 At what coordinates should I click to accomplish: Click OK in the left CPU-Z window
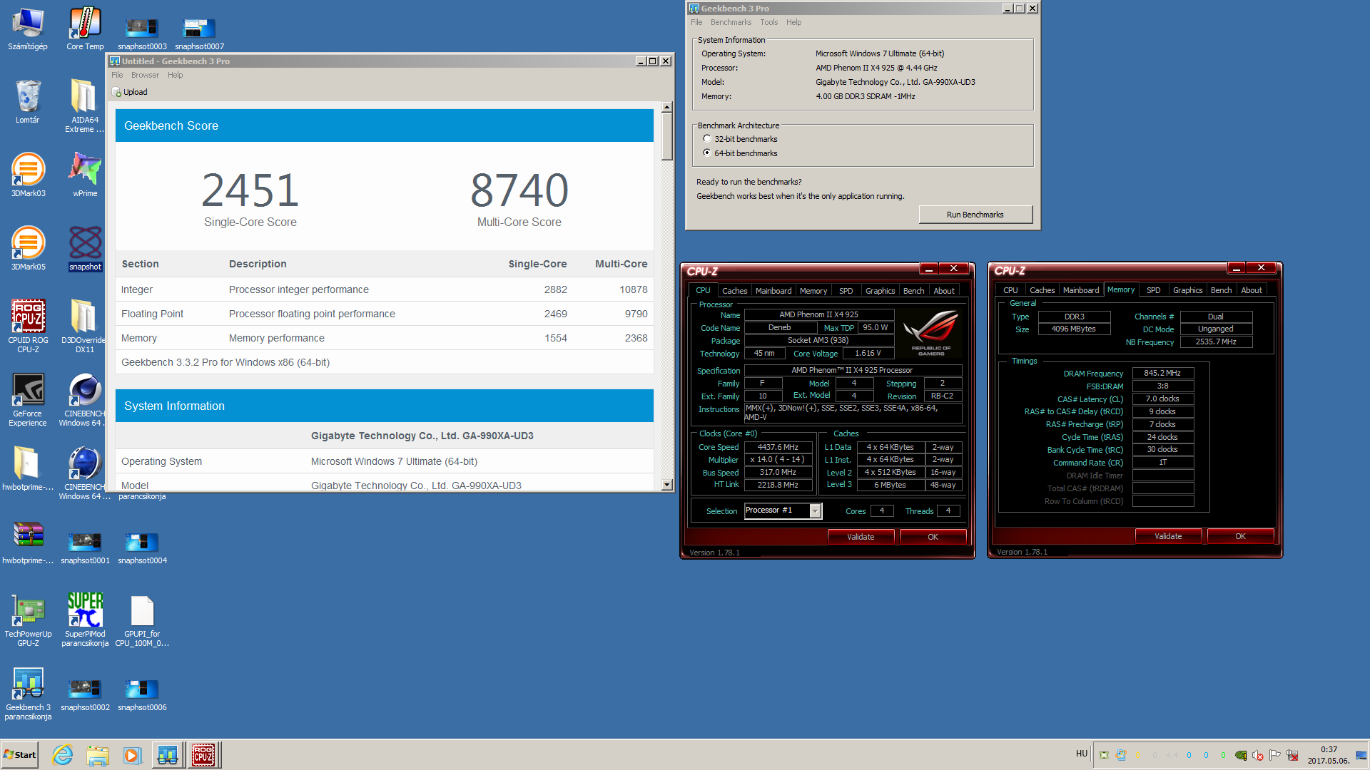(x=933, y=537)
